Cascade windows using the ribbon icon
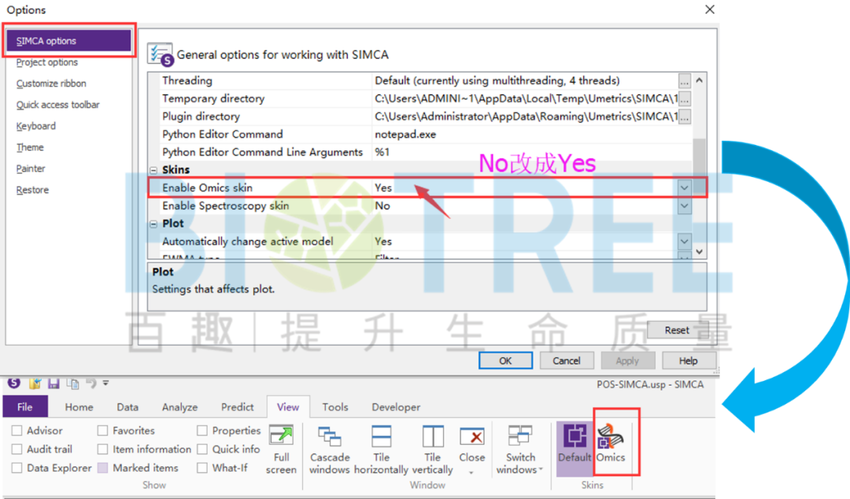This screenshot has height=499, width=850. click(x=329, y=449)
